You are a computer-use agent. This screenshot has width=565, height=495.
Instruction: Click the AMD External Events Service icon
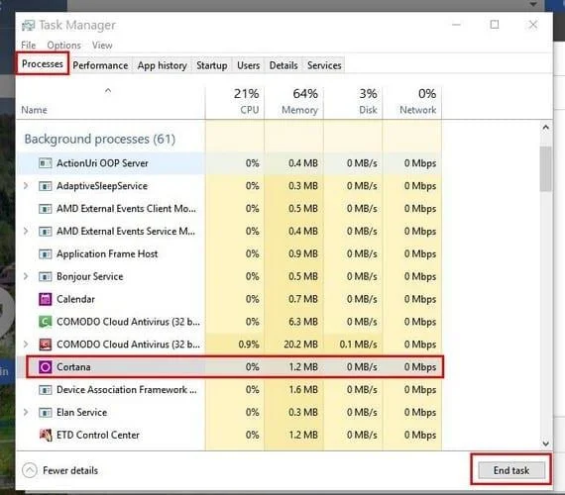point(45,231)
